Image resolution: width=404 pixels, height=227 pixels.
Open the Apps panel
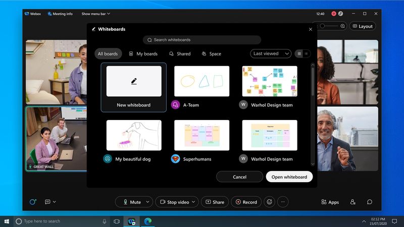coord(330,202)
